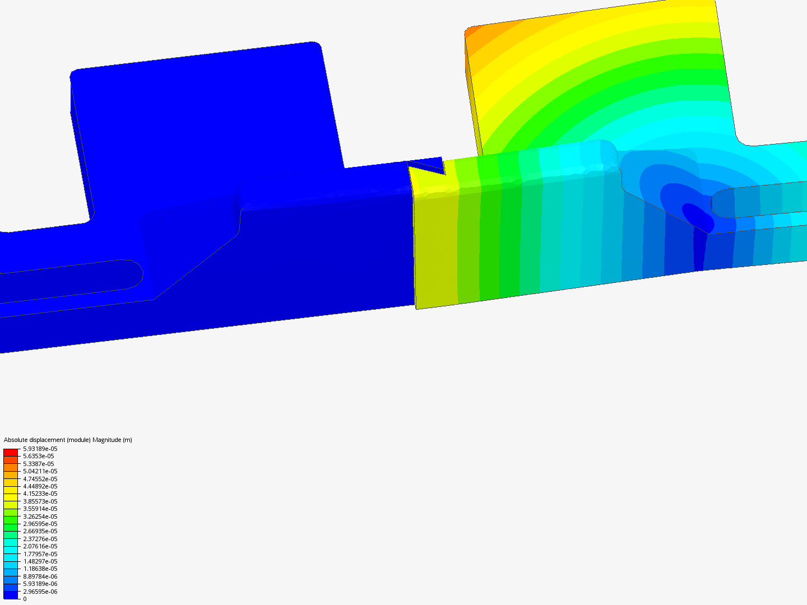Click the 4.74552e-05 legend label text
Viewport: 807px width, 605px height.
40,479
